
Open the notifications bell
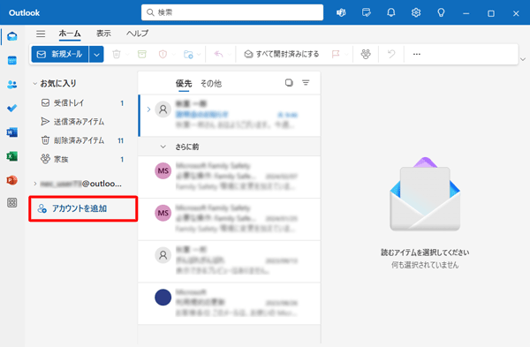click(391, 13)
